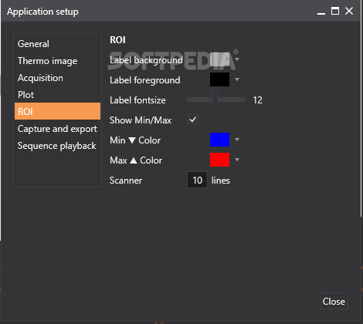Click the Close button
Screen dimensions: 363x324
tap(334, 301)
